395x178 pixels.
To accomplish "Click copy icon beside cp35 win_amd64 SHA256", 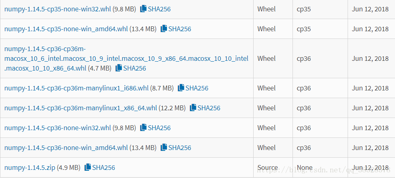I will click(x=164, y=29).
